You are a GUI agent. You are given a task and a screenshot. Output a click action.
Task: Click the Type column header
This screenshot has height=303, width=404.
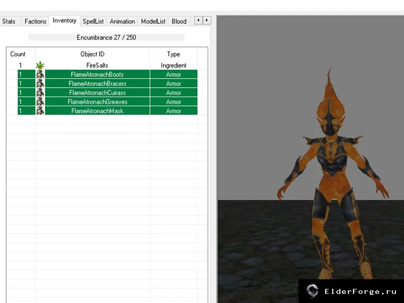point(173,54)
